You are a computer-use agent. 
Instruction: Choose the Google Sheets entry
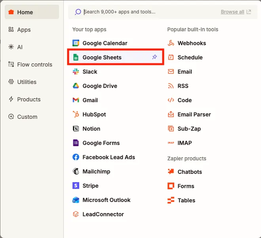[116, 57]
